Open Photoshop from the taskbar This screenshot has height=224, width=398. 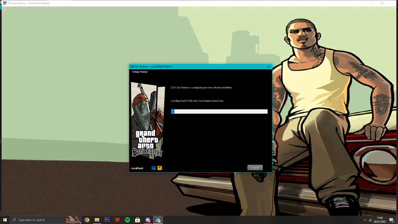coord(107,220)
